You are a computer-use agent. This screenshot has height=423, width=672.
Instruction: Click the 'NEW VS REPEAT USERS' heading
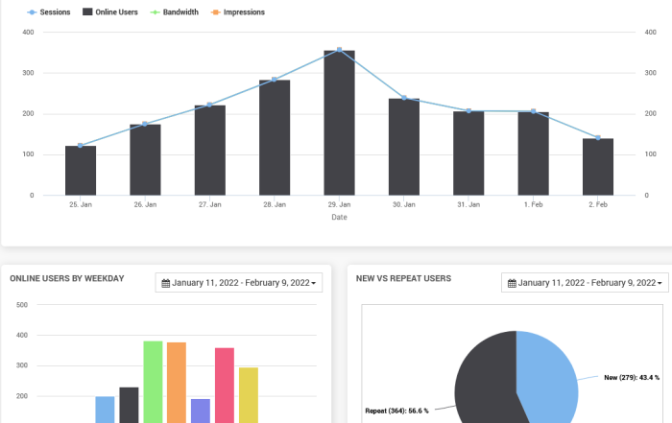[403, 279]
